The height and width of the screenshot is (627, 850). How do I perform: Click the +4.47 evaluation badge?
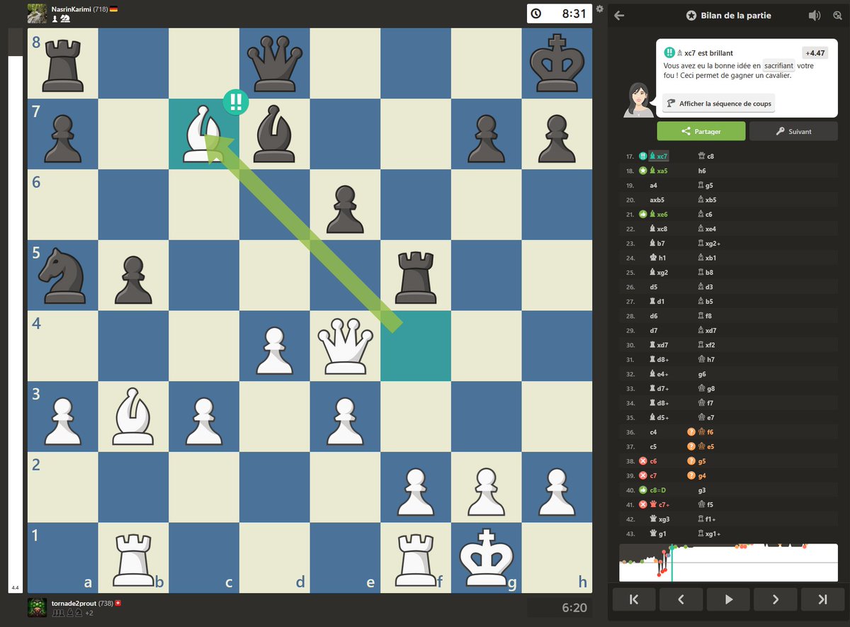(815, 53)
